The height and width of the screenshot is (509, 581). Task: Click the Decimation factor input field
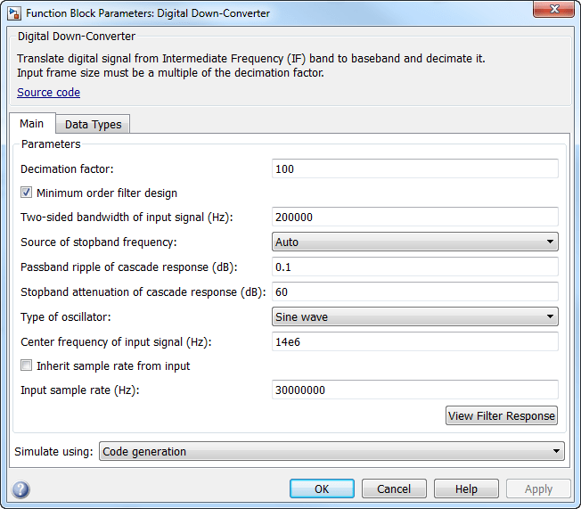tap(414, 168)
